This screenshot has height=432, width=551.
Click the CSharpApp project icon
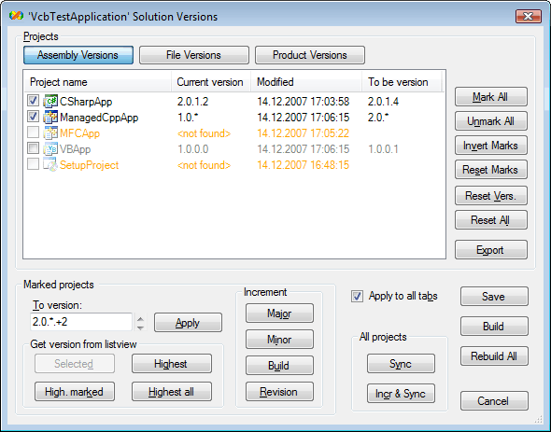tap(50, 101)
